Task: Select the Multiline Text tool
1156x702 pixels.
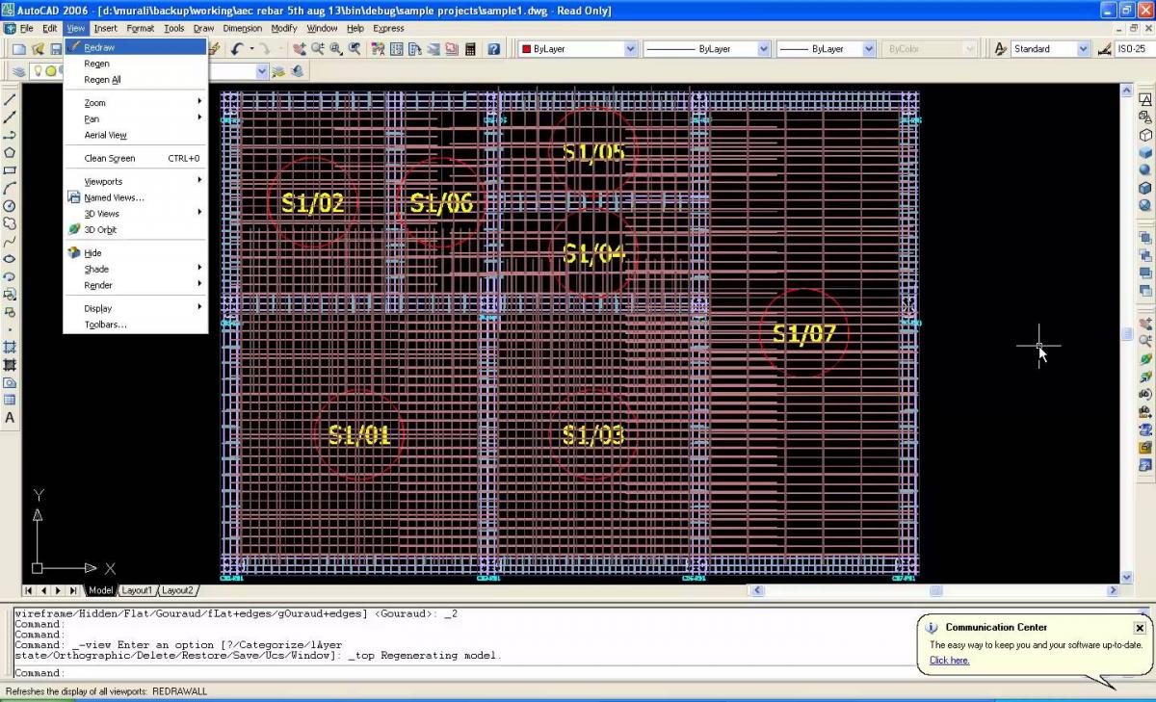Action: coord(10,418)
